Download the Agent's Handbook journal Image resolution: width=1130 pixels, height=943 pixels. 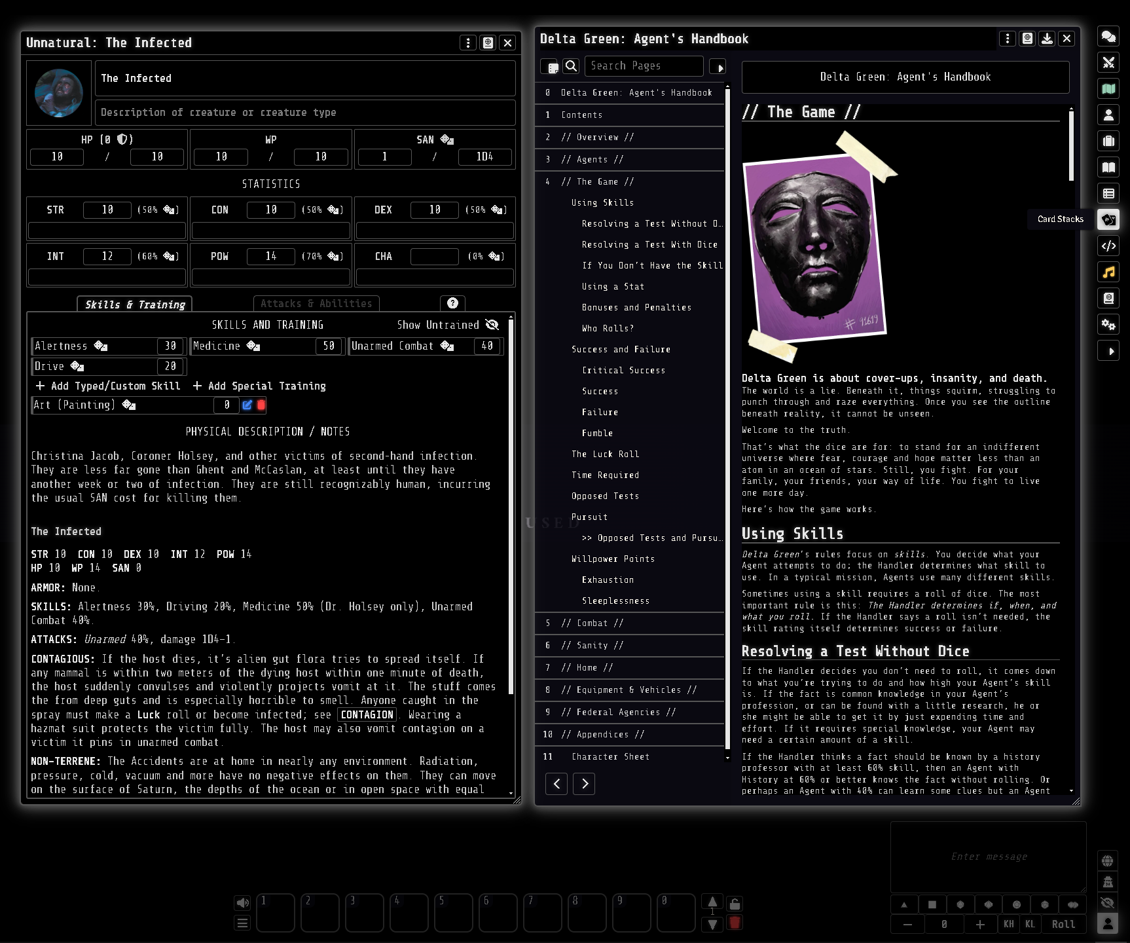coord(1047,39)
